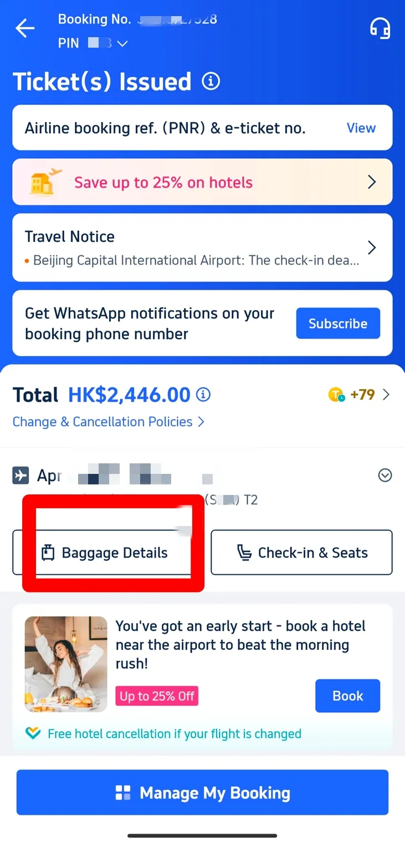This screenshot has height=844, width=405.
Task: Tap the airplane icon beside flight date
Action: click(x=20, y=476)
